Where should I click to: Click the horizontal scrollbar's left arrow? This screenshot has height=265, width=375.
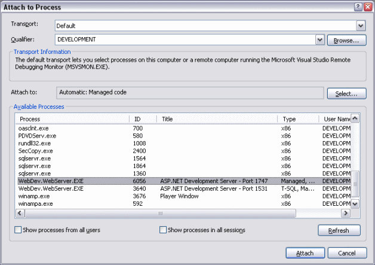pyautogui.click(x=20, y=213)
